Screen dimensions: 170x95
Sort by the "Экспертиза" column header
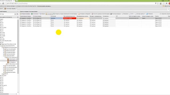(x=109, y=16)
